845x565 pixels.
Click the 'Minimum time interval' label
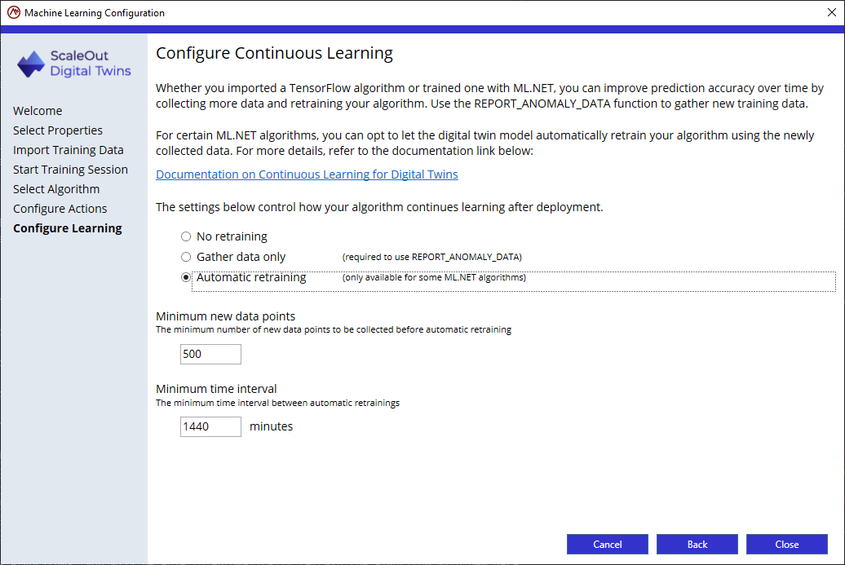click(216, 389)
